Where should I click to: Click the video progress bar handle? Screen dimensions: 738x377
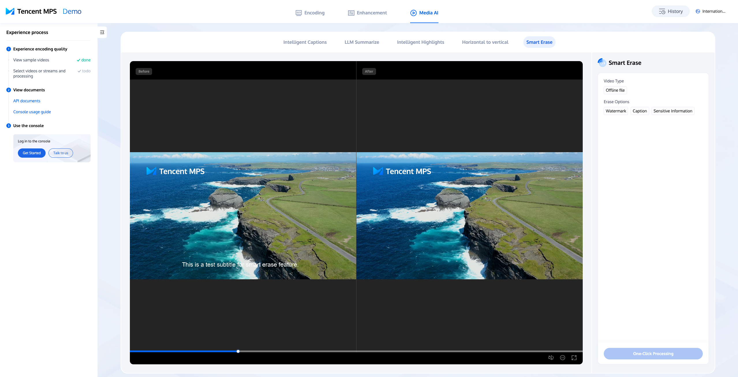pyautogui.click(x=238, y=351)
